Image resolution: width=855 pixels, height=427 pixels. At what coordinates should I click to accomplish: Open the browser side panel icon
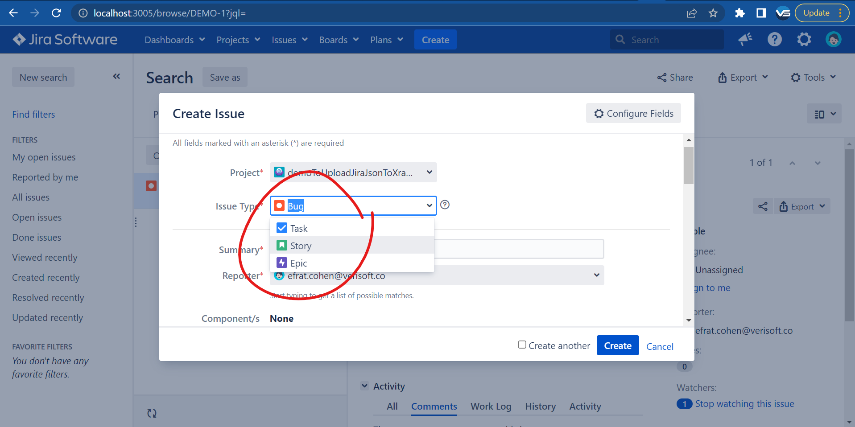coord(761,13)
